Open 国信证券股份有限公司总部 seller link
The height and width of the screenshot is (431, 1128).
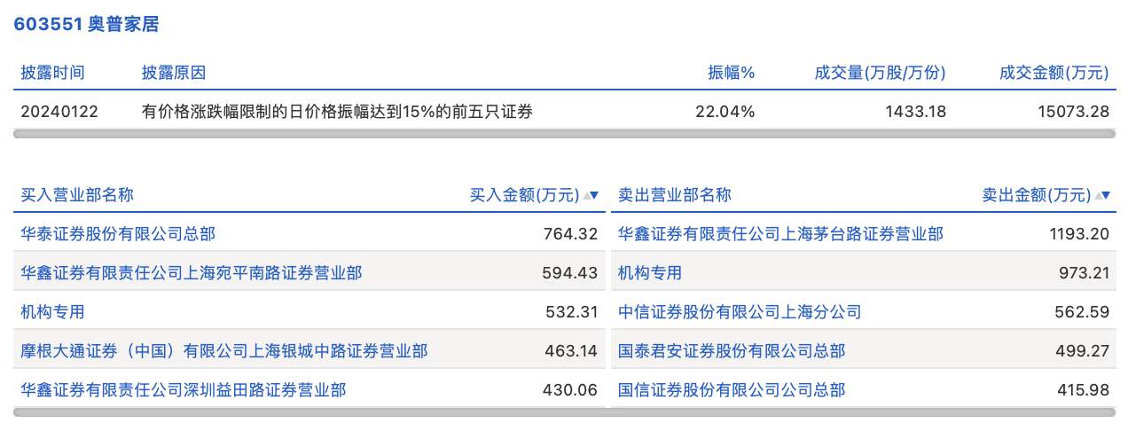(732, 390)
